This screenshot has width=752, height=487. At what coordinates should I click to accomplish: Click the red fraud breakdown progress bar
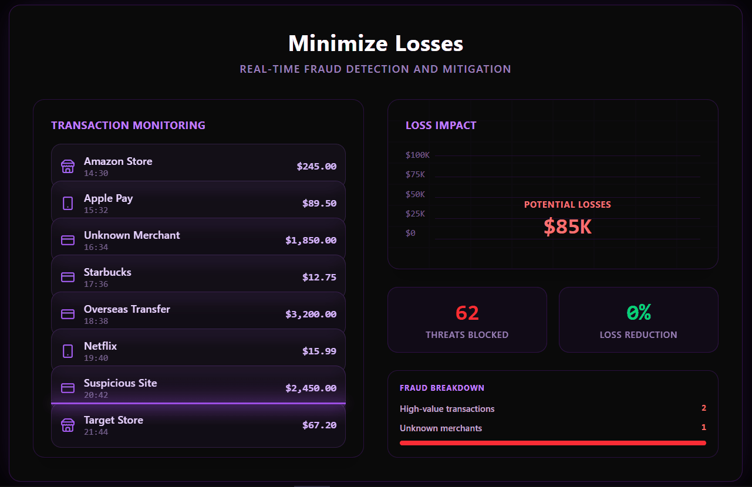pos(552,443)
